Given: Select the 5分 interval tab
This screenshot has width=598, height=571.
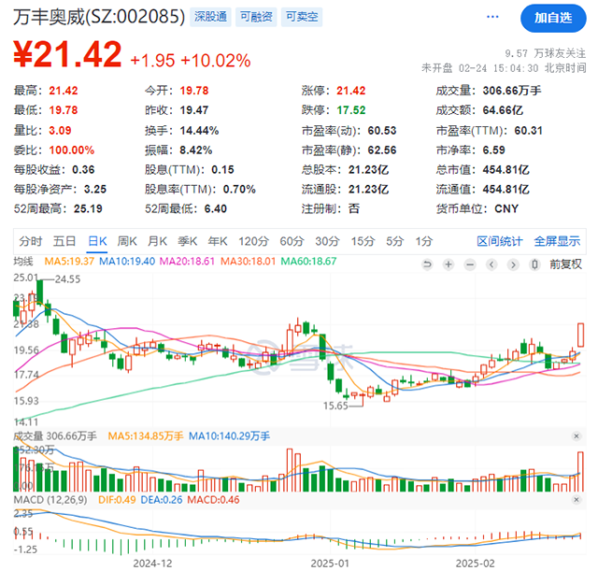Looking at the screenshot, I should click(x=394, y=241).
